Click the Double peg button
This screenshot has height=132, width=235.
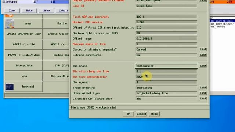point(56,55)
